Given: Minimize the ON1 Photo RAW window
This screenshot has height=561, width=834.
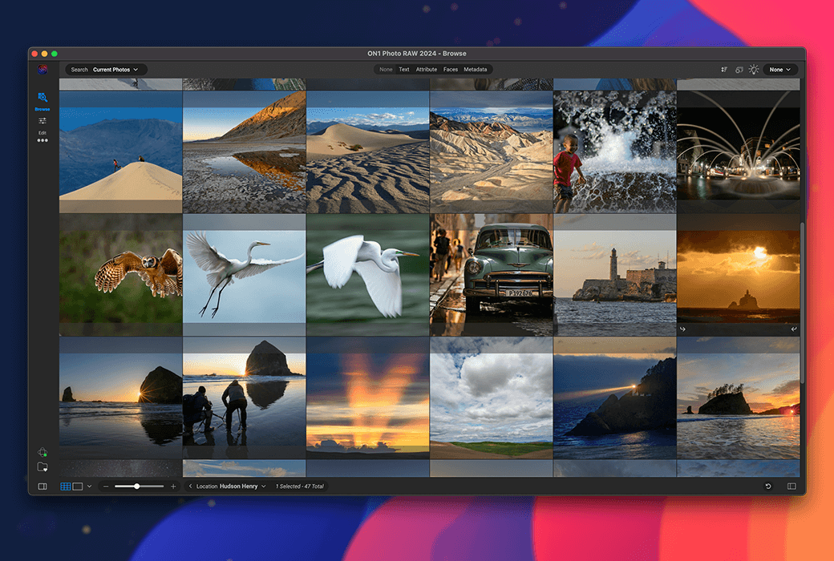Looking at the screenshot, I should pos(45,54).
